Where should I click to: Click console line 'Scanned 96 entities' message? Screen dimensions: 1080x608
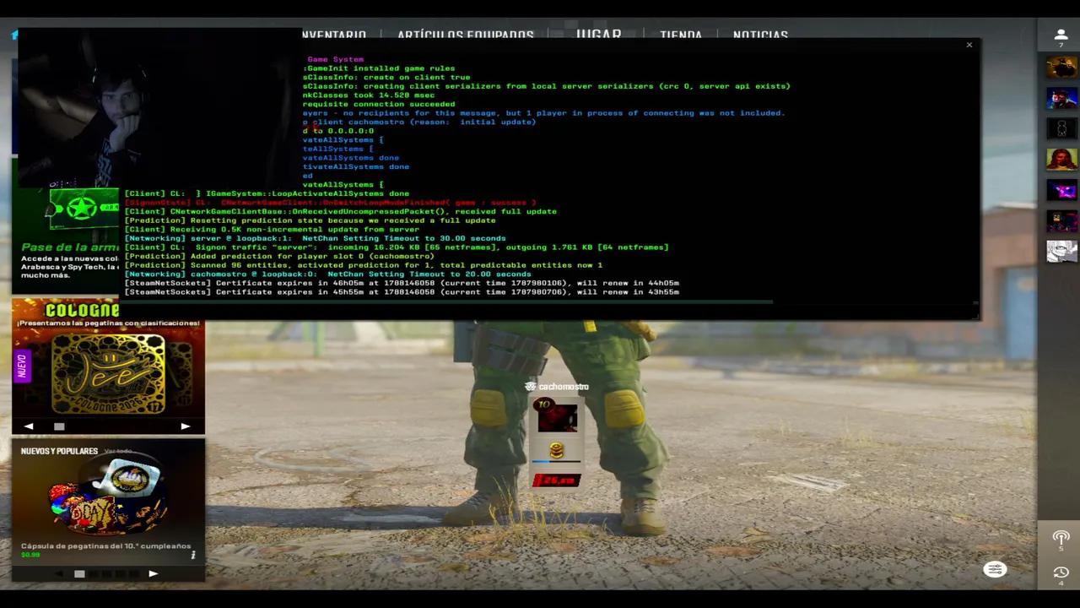(364, 265)
